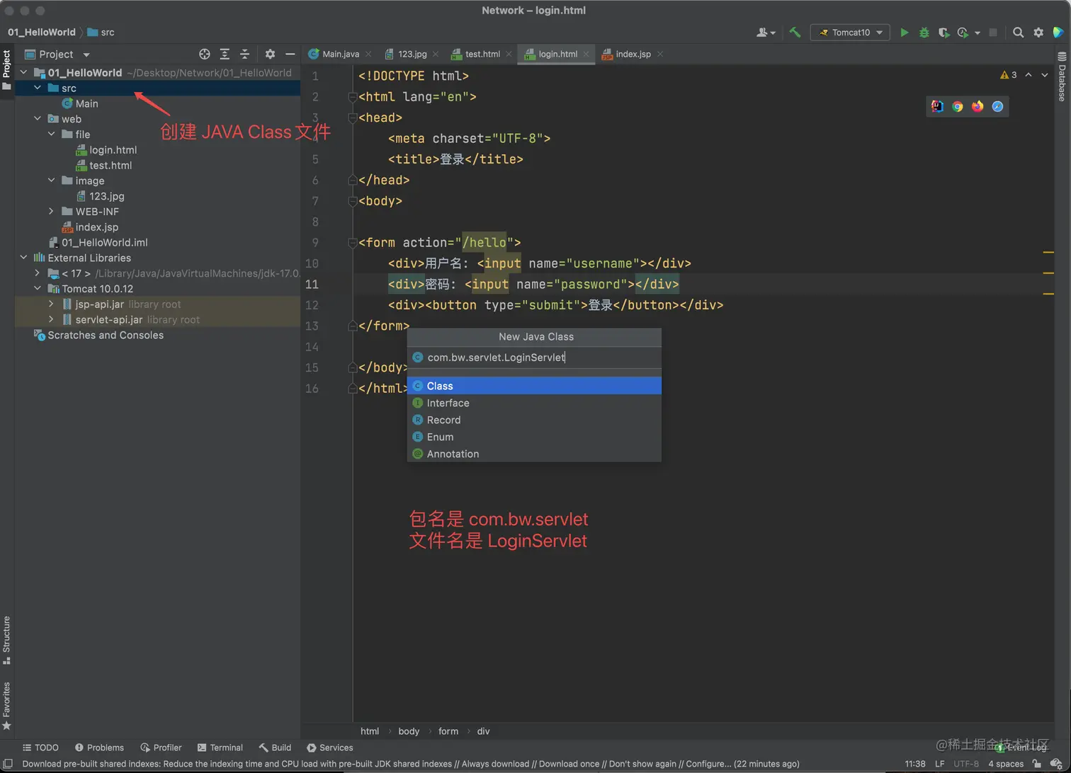Viewport: 1071px width, 773px height.
Task: Click Collapse All in Project panel
Action: tap(244, 54)
